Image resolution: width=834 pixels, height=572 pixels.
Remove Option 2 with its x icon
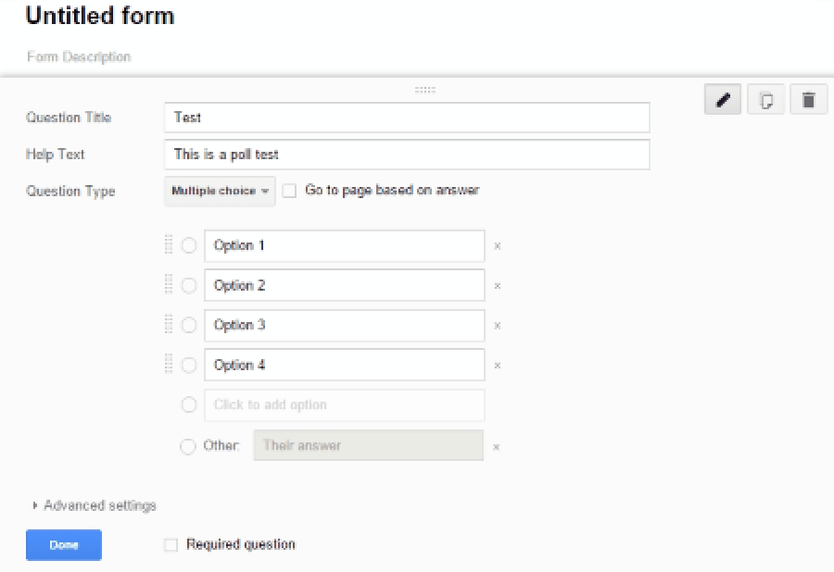pos(498,286)
